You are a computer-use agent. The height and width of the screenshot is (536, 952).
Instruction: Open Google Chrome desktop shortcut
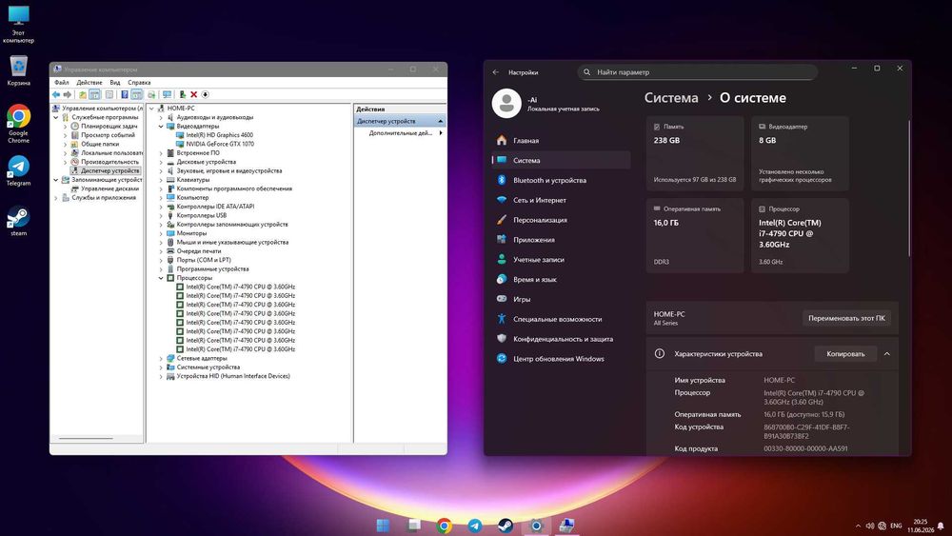[18, 123]
